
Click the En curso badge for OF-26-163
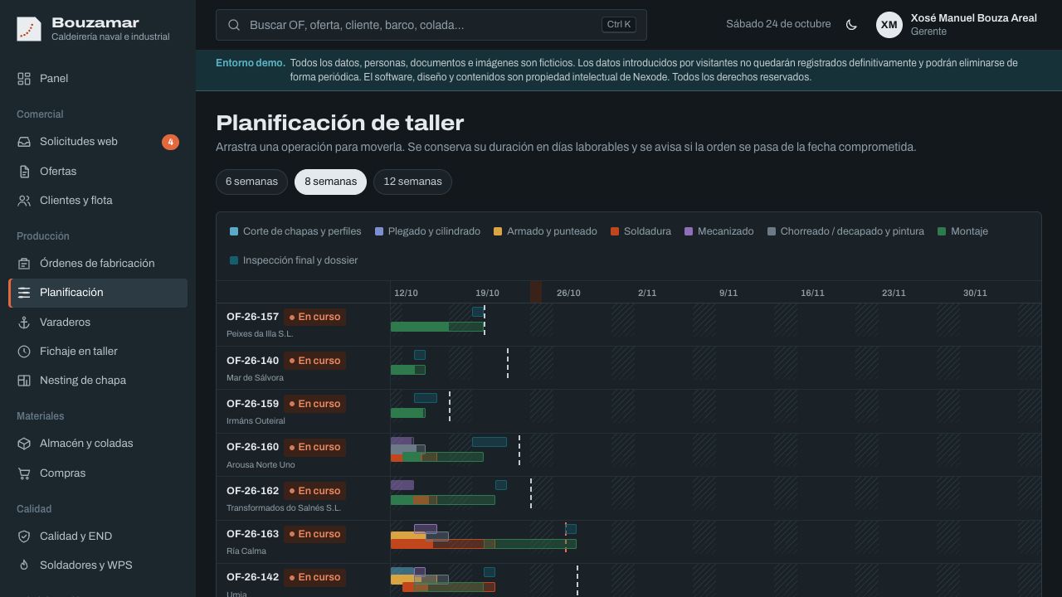point(314,534)
